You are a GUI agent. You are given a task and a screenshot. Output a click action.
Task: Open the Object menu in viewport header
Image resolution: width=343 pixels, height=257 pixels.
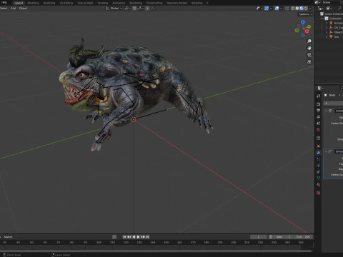pos(23,8)
